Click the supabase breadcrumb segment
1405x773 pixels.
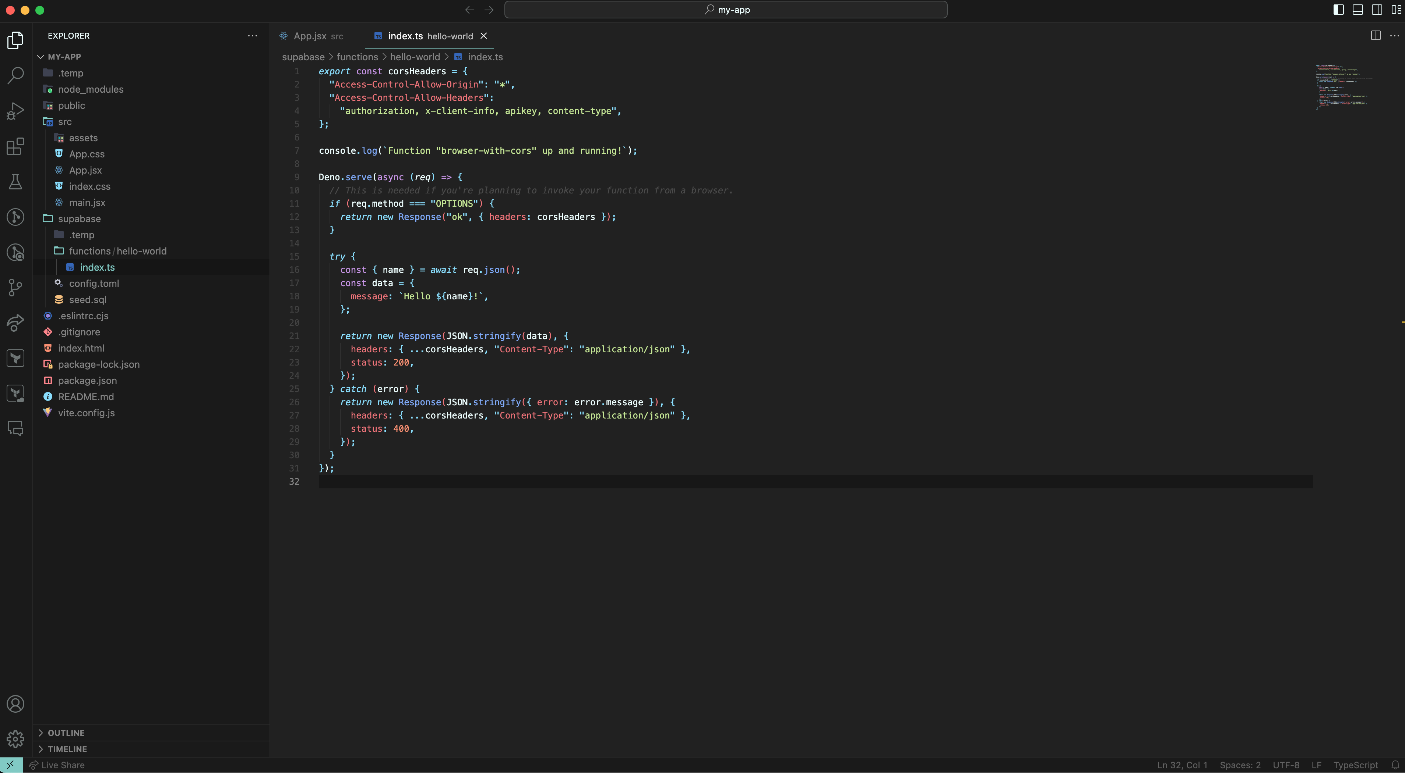click(x=303, y=57)
